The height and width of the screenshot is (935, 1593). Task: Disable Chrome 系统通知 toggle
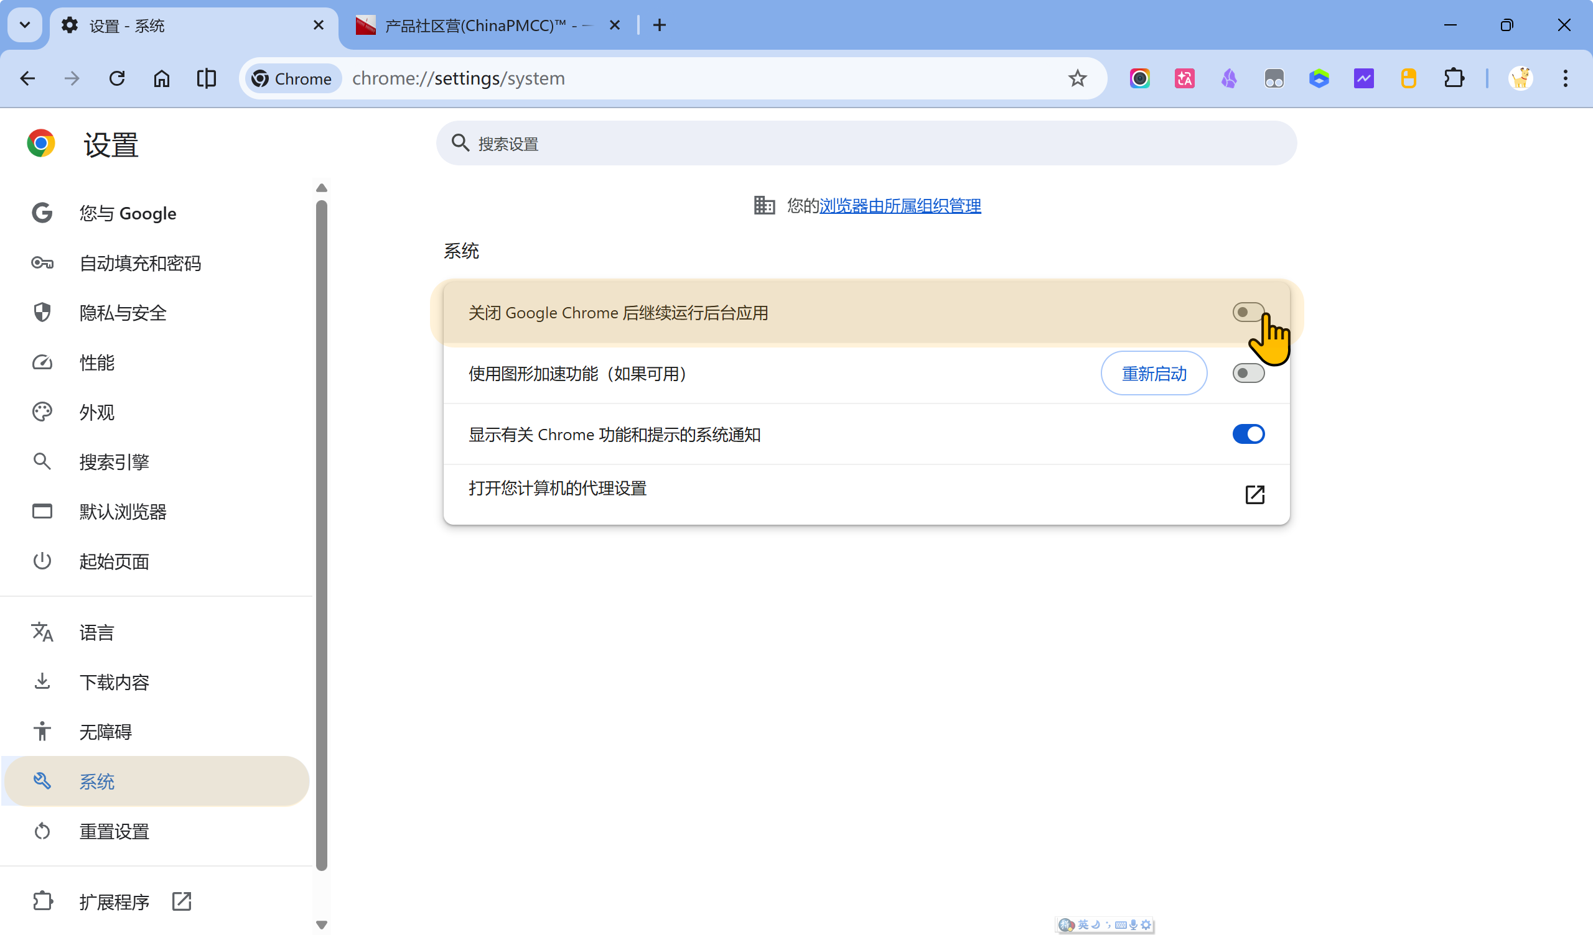pyautogui.click(x=1248, y=434)
